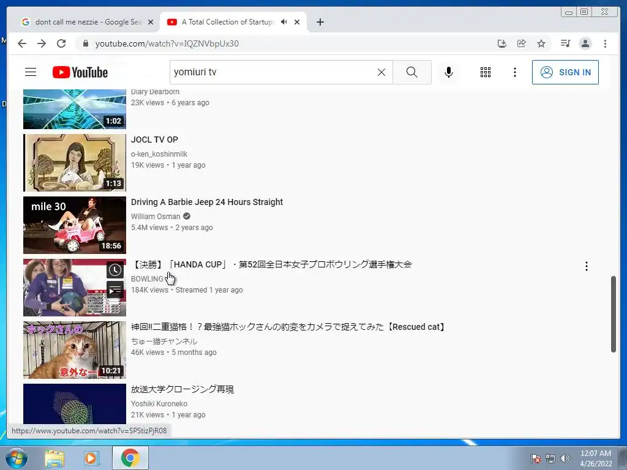Add HANDA CUP video to queue
The image size is (627, 470).
(x=115, y=289)
